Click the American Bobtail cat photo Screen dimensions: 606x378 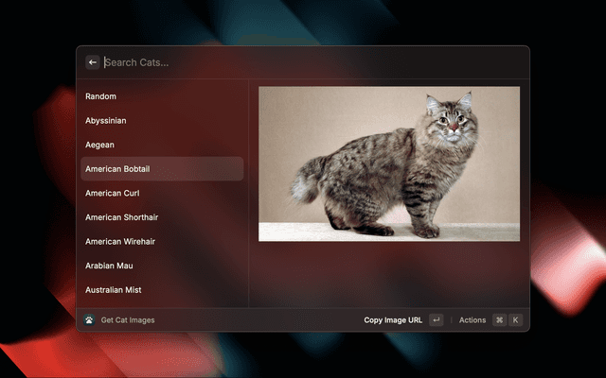(389, 163)
